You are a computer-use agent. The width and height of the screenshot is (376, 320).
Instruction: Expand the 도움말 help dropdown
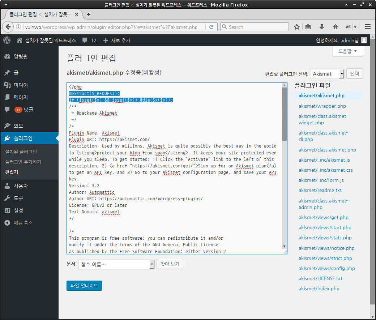point(347,51)
